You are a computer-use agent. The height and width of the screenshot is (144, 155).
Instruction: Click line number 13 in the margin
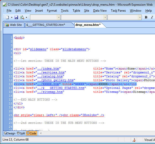(11, 84)
